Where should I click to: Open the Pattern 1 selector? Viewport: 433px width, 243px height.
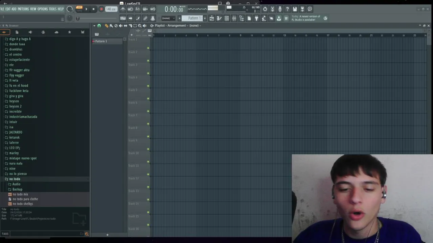(193, 18)
